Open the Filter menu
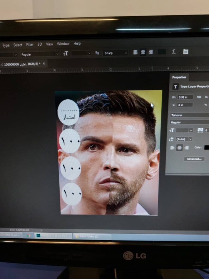Viewport: 209px width, 279px height. 30,45
